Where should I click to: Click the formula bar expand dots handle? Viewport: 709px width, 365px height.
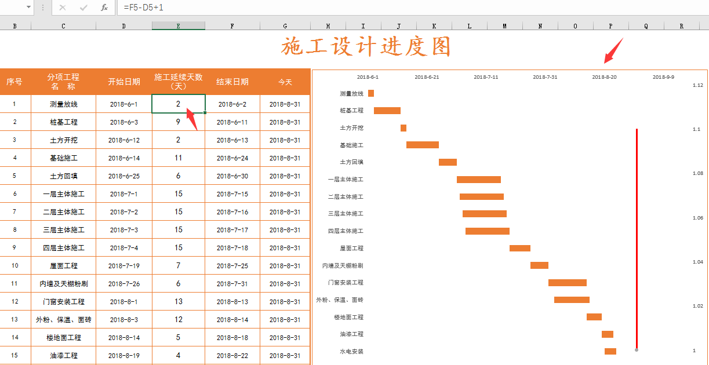point(42,8)
